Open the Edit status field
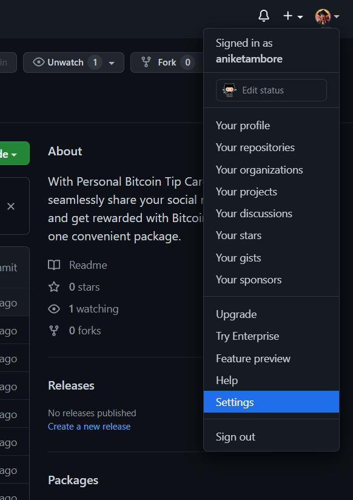 pyautogui.click(x=271, y=90)
